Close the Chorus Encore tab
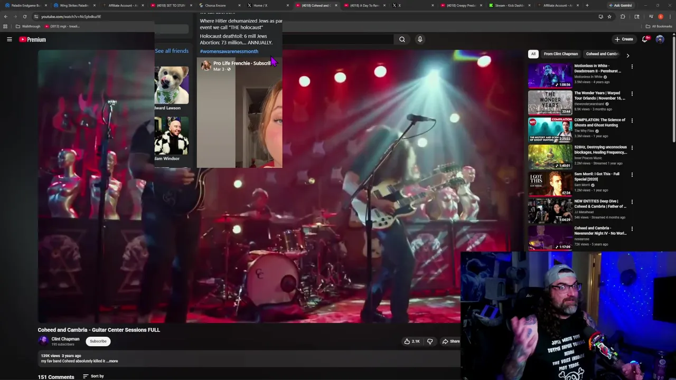Image resolution: width=676 pixels, height=380 pixels. tap(240, 5)
